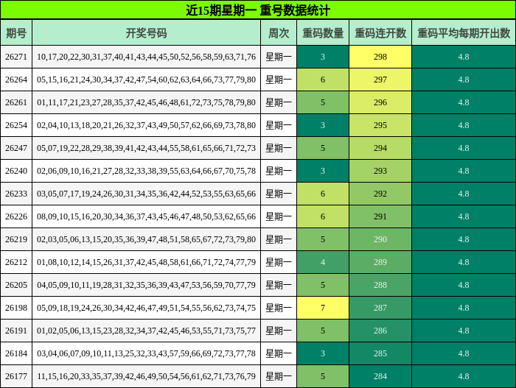Select issue number 26240

tap(16, 171)
